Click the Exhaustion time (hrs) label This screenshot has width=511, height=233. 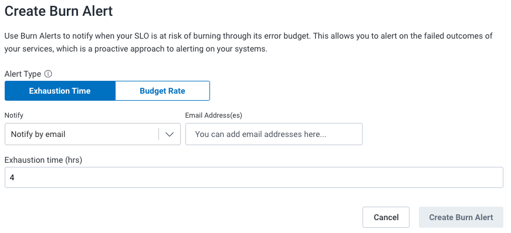43,160
